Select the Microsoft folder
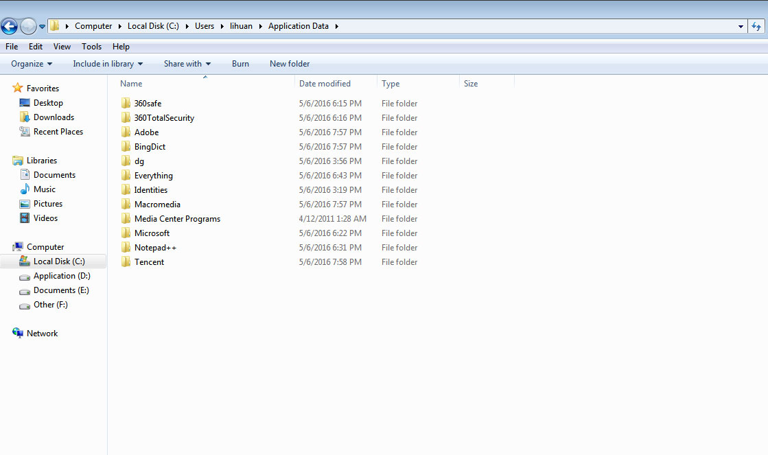768x455 pixels. [152, 233]
